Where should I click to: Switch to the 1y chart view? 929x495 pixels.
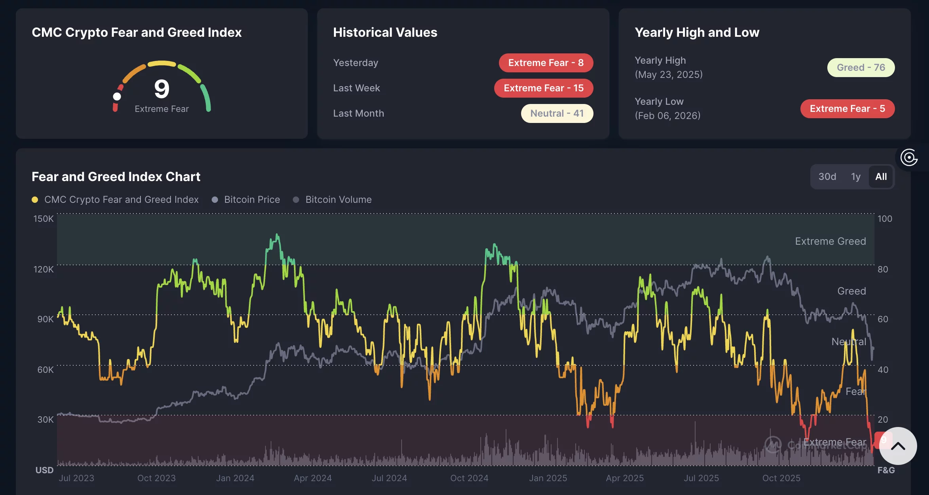(x=855, y=176)
